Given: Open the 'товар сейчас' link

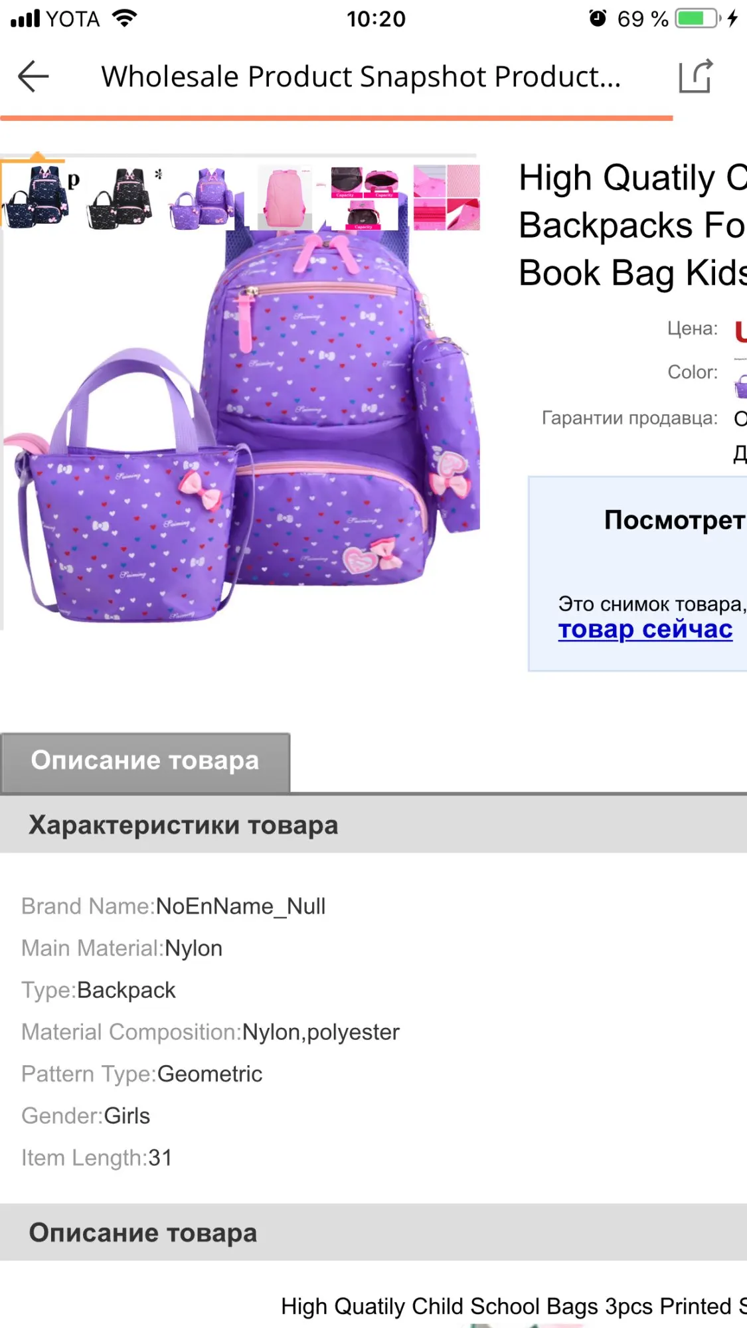Looking at the screenshot, I should [645, 628].
